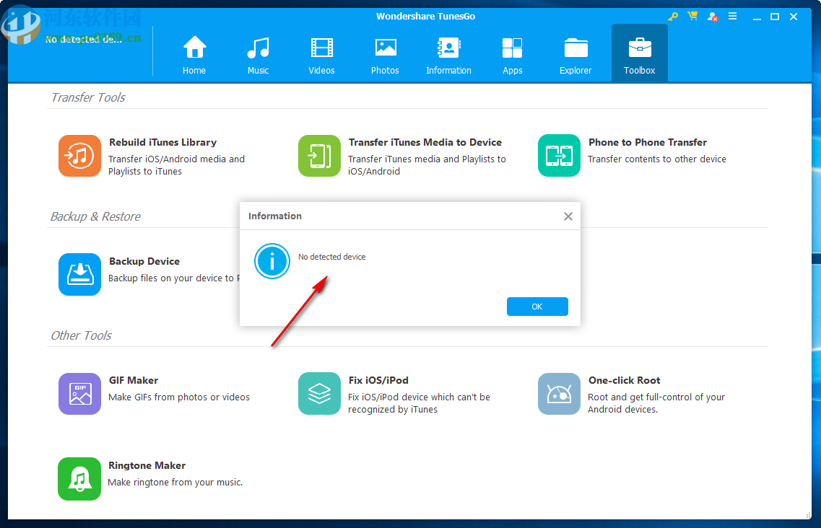Click the Backup & Restore section heading
This screenshot has width=821, height=528.
click(x=95, y=216)
